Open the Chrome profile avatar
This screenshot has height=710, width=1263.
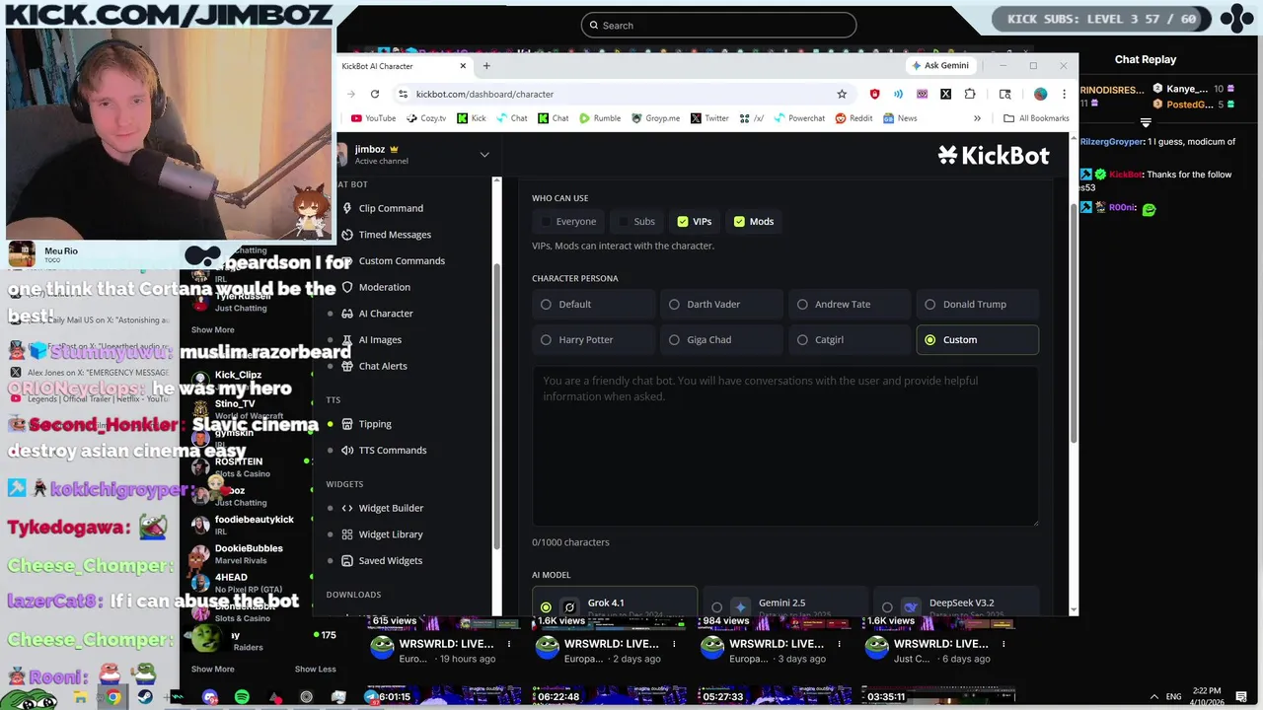click(1040, 94)
